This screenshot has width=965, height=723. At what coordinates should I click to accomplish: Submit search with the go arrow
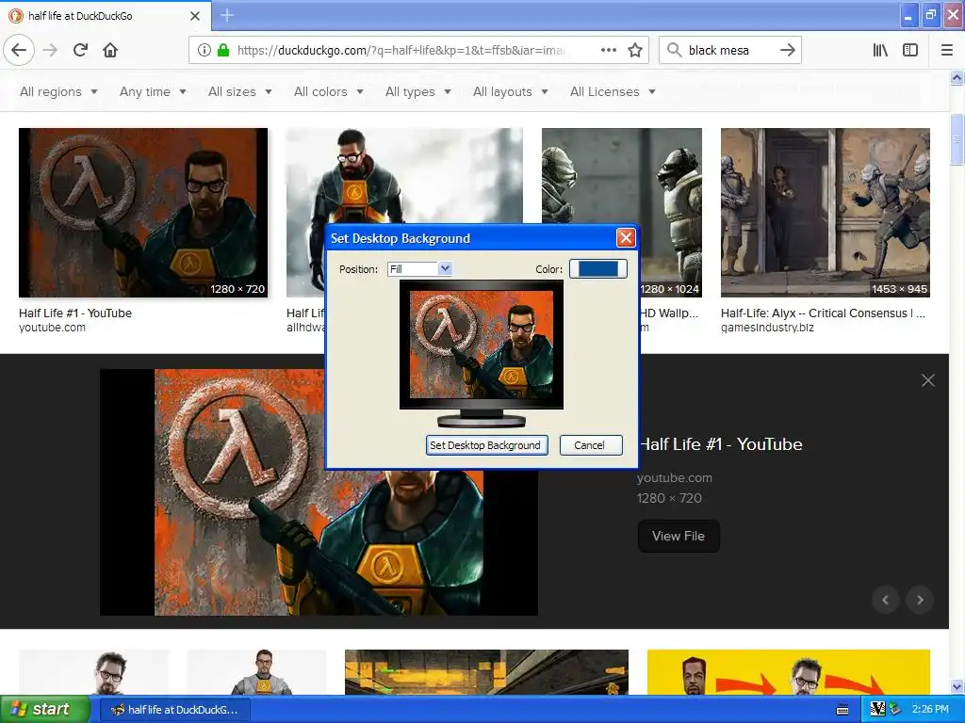(x=787, y=50)
